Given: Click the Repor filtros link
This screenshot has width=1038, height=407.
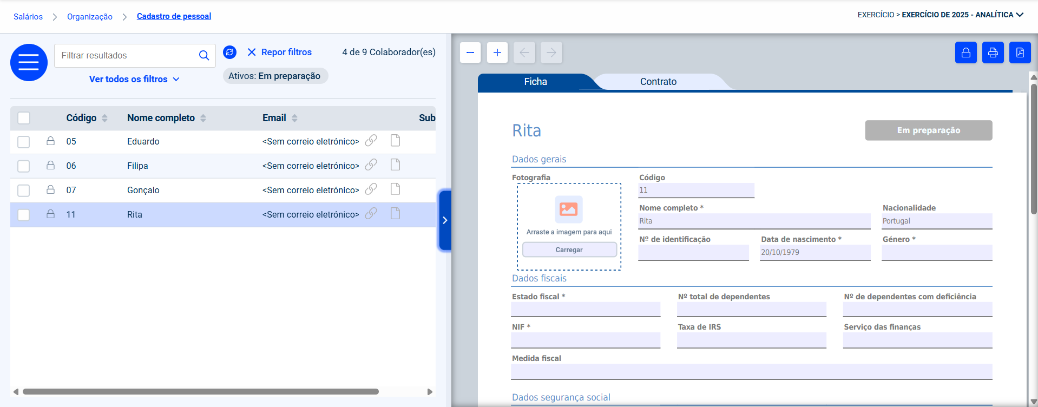Looking at the screenshot, I should tap(286, 52).
